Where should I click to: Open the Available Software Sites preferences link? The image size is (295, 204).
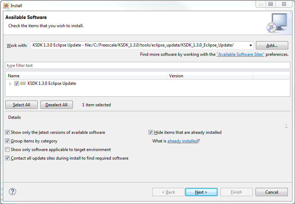click(x=241, y=54)
